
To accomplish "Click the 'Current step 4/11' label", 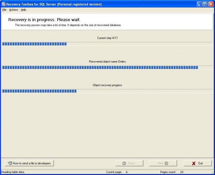I will [x=108, y=38].
